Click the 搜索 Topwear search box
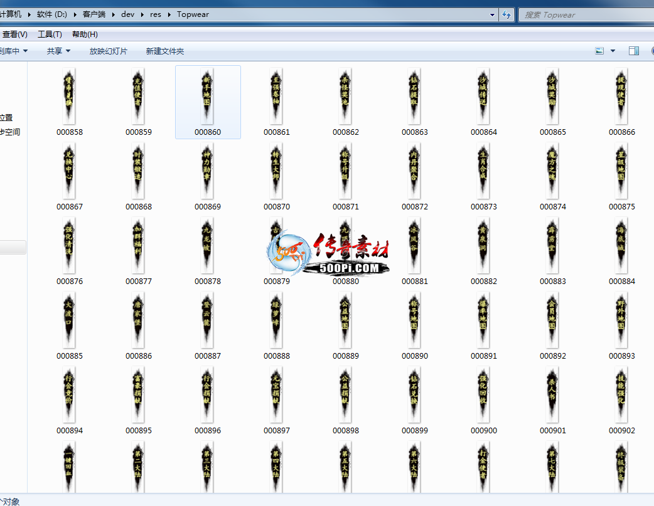The width and height of the screenshot is (654, 506). click(x=586, y=15)
